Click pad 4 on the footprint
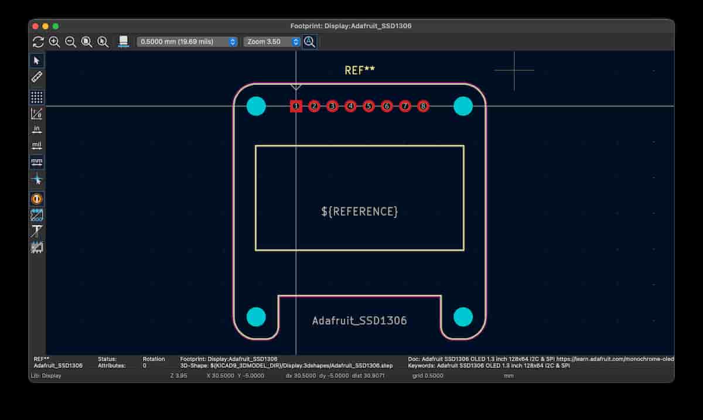703x420 pixels. (350, 106)
